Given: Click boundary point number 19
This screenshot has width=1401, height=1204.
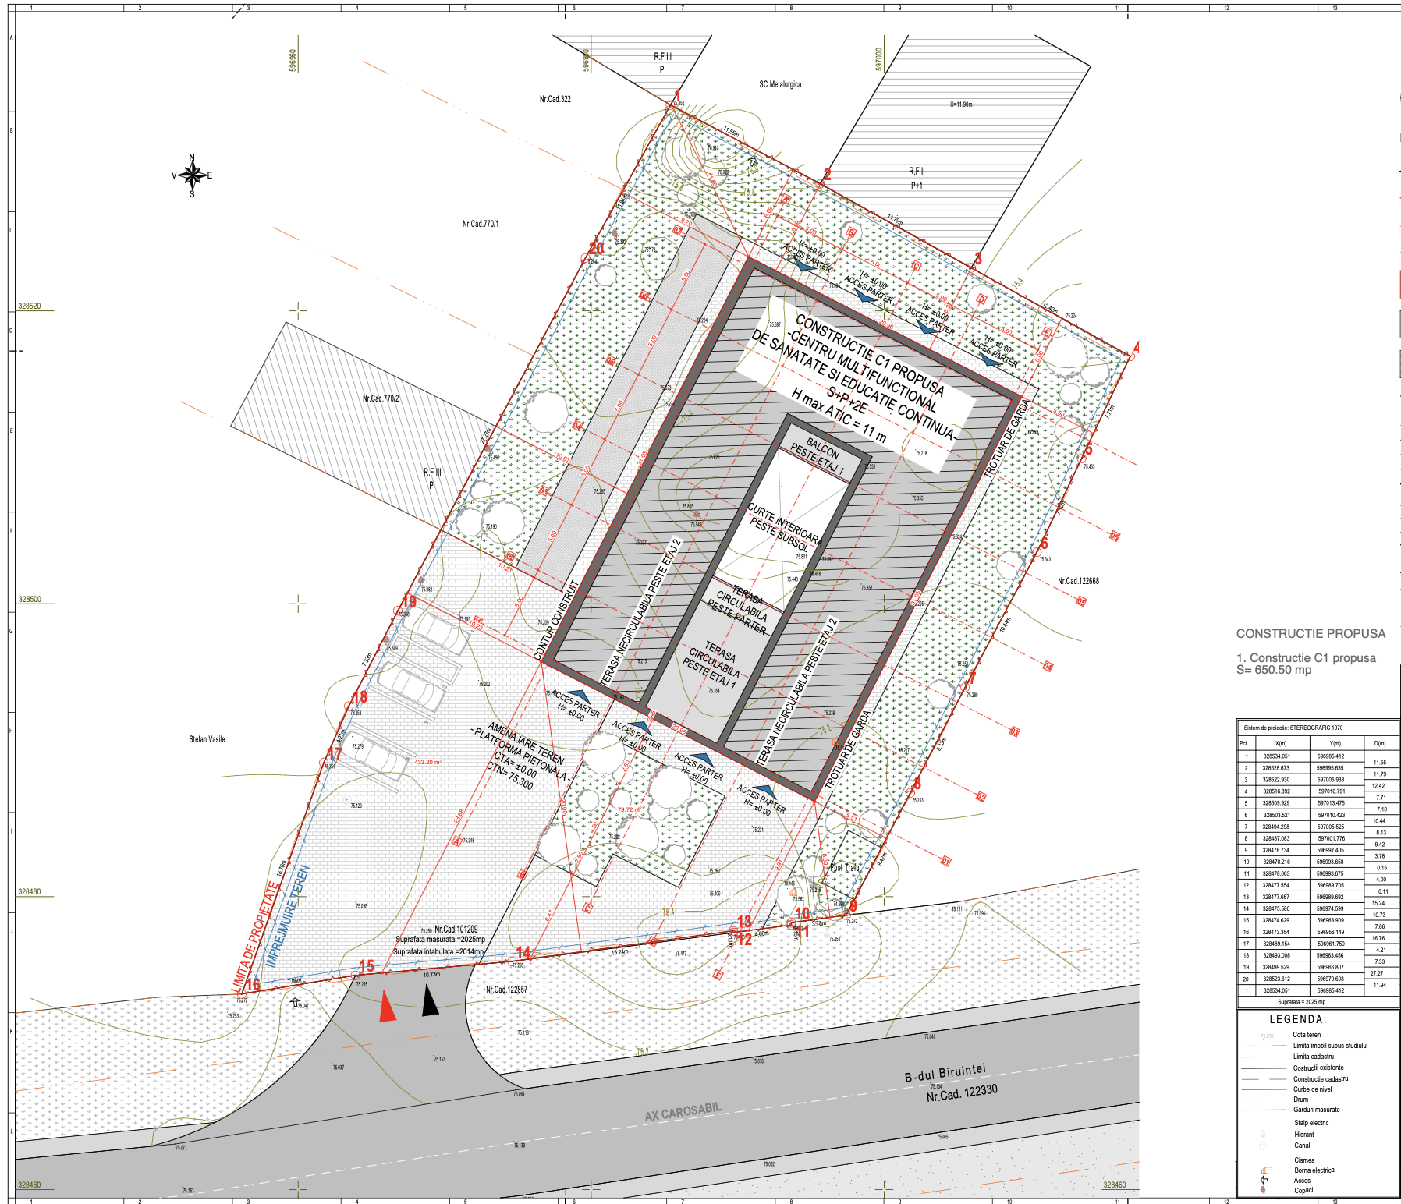Looking at the screenshot, I should click(x=409, y=601).
